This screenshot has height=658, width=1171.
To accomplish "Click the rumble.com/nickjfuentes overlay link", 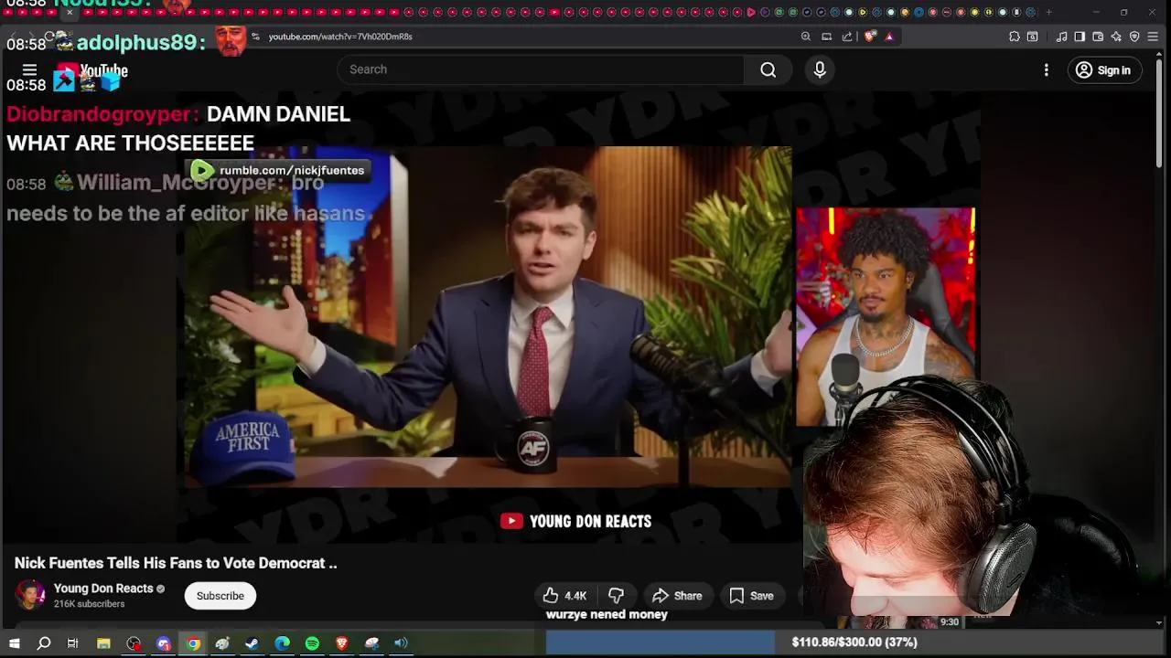I will coord(279,170).
